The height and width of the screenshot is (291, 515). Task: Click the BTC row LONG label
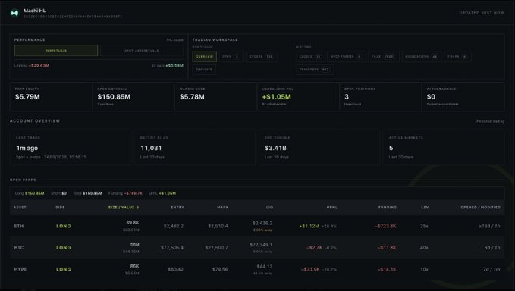point(64,248)
